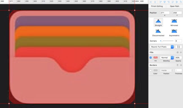
Task: Edit the fill Opacity field showing 45%
Action: (178, 58)
